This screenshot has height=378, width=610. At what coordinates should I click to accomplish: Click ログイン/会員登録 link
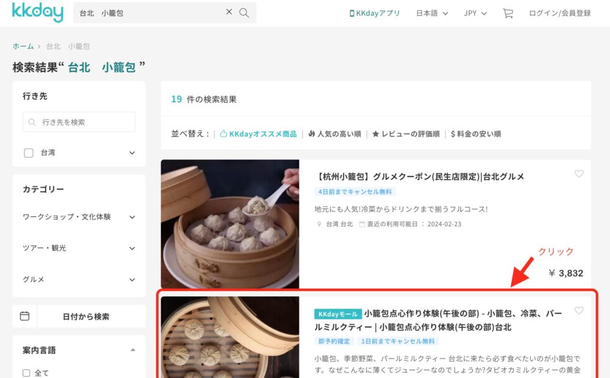[559, 13]
